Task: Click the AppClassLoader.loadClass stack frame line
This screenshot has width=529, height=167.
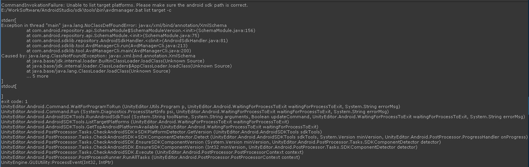Action: pyautogui.click(x=129, y=66)
